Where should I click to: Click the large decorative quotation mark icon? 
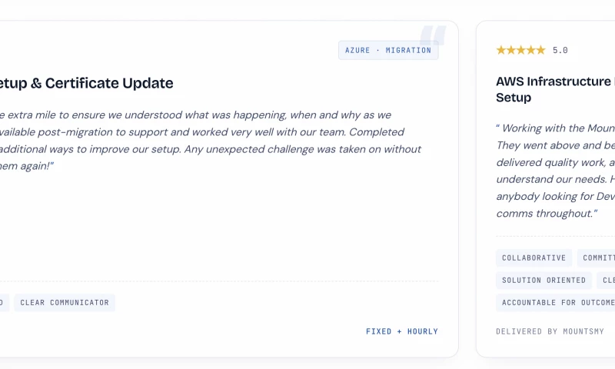point(433,35)
